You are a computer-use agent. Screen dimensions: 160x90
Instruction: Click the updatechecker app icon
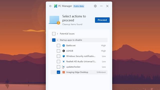[x=63, y=67]
